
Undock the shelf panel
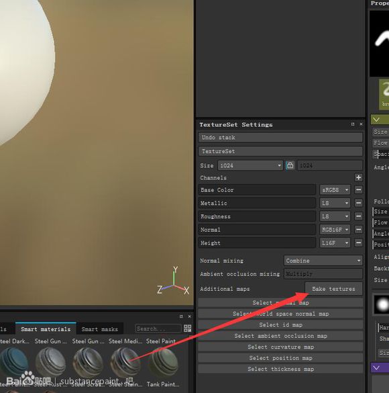tap(181, 316)
